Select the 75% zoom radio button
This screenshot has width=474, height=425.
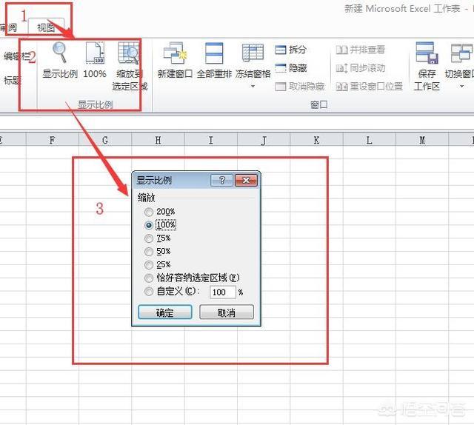150,238
